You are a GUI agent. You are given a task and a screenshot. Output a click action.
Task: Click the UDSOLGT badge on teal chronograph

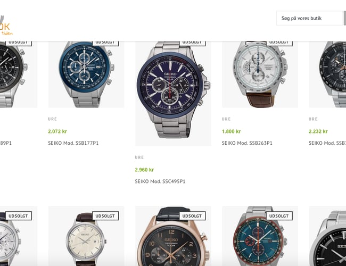click(279, 216)
